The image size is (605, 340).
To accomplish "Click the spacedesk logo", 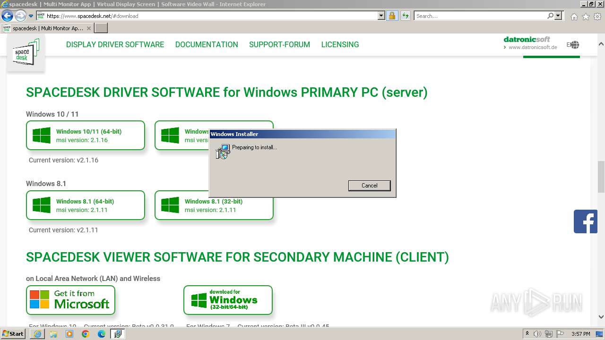I will (26, 52).
